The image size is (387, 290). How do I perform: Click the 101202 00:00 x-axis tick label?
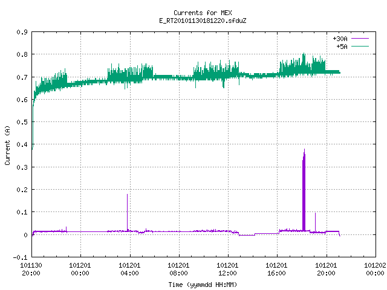[x=375, y=269]
